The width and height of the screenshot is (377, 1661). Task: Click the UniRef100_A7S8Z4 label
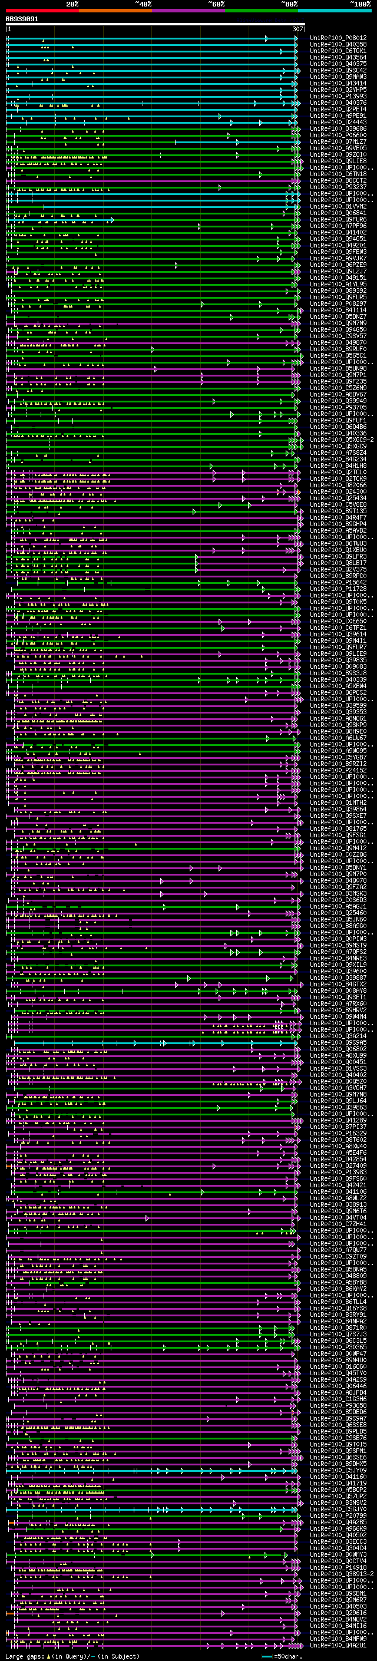338,453
